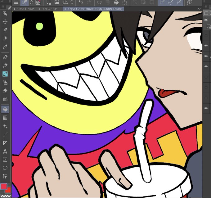The height and width of the screenshot is (198, 211).
Task: Click the Save icon in command bar
Action: 65,2
